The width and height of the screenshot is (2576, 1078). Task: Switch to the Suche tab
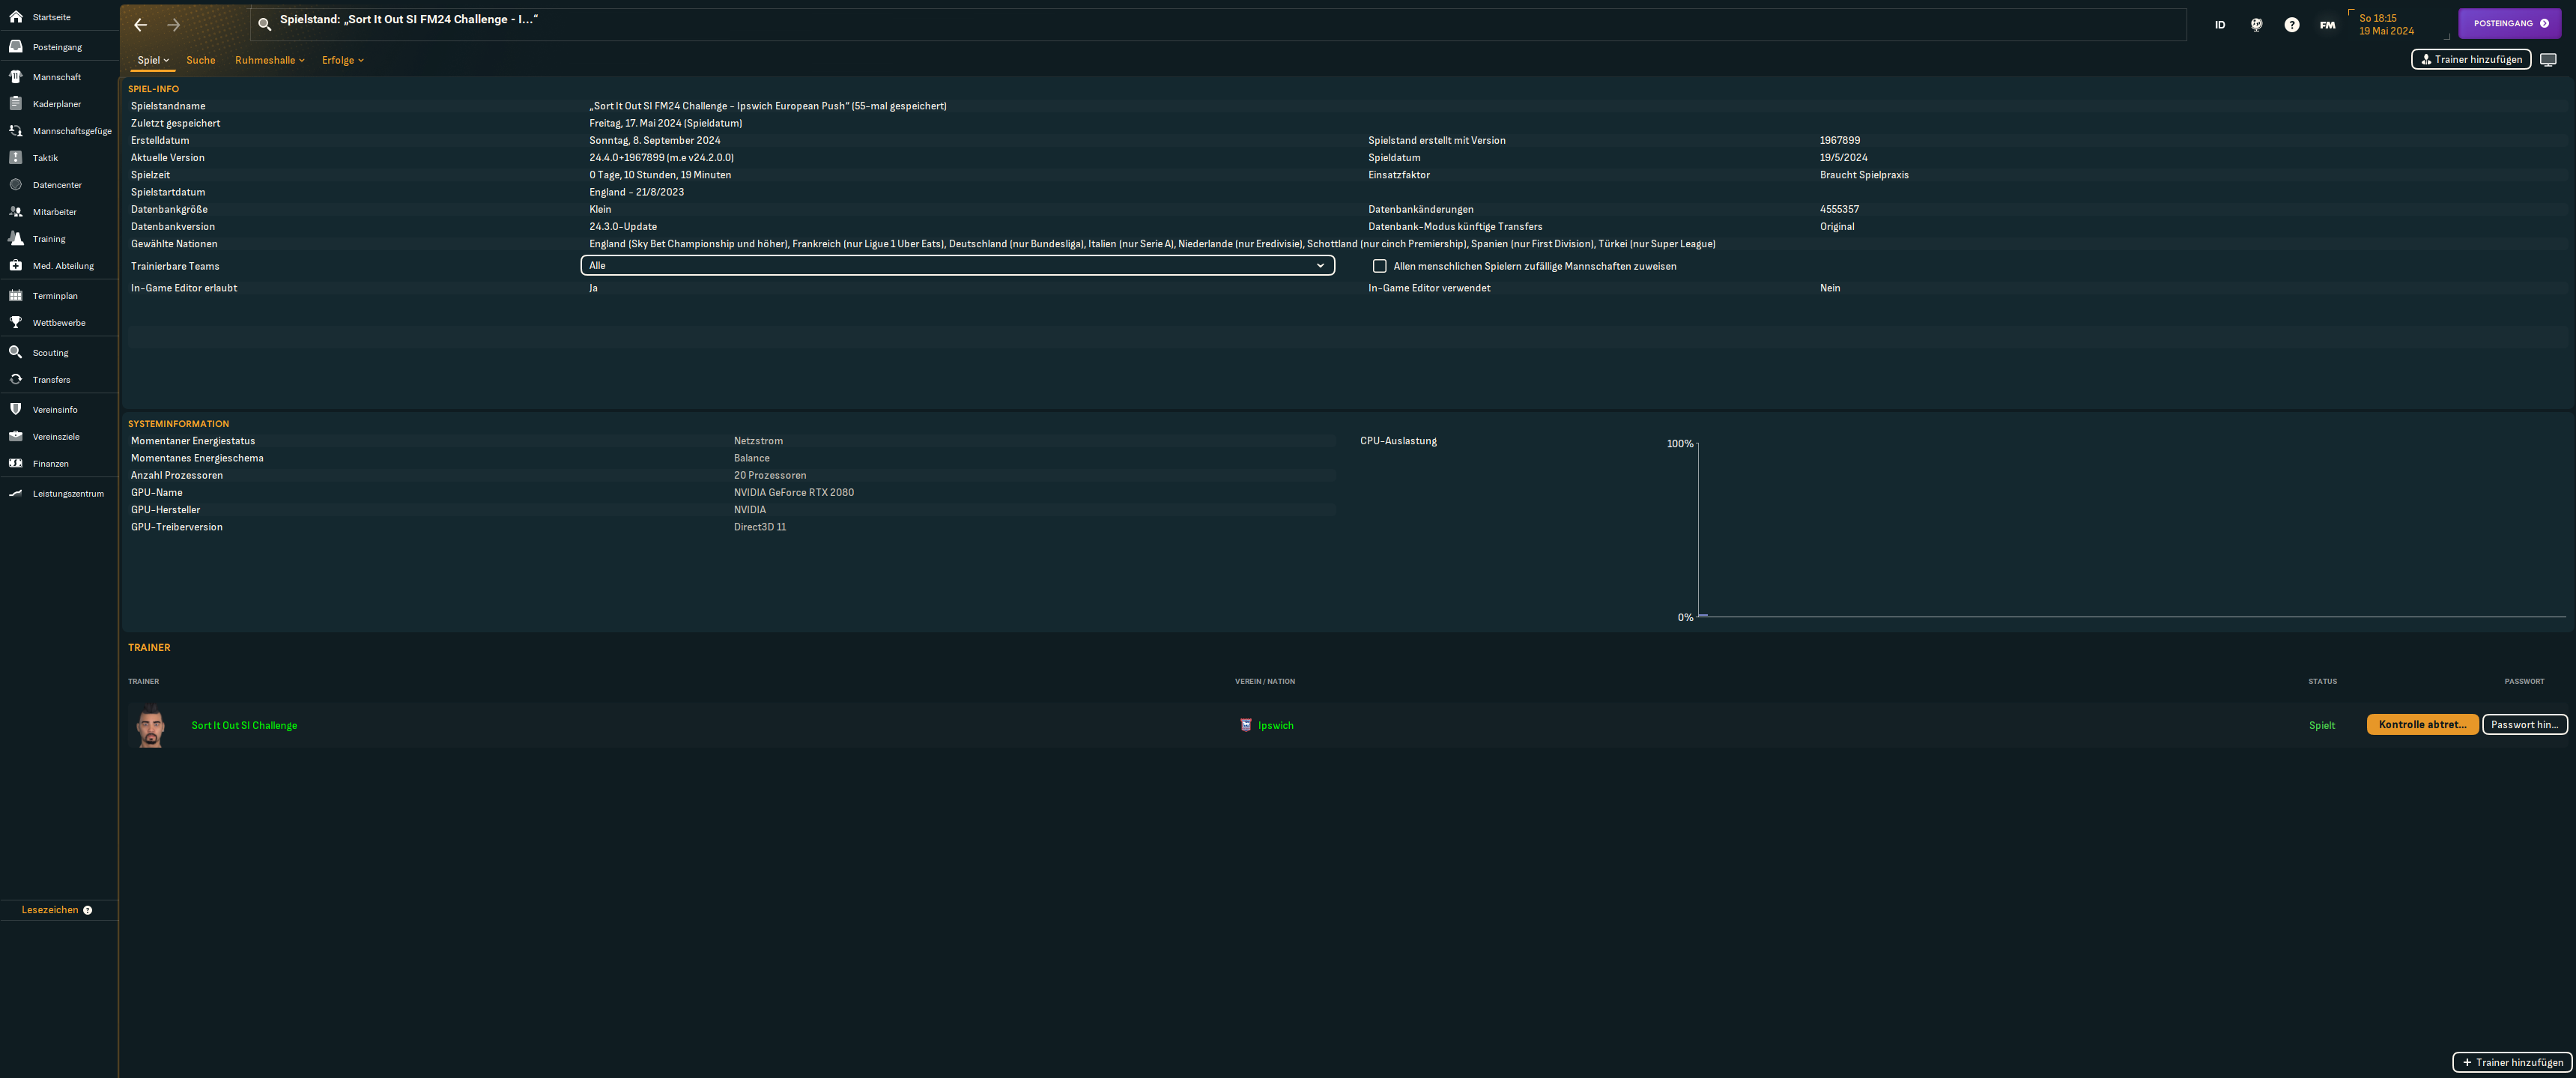200,60
